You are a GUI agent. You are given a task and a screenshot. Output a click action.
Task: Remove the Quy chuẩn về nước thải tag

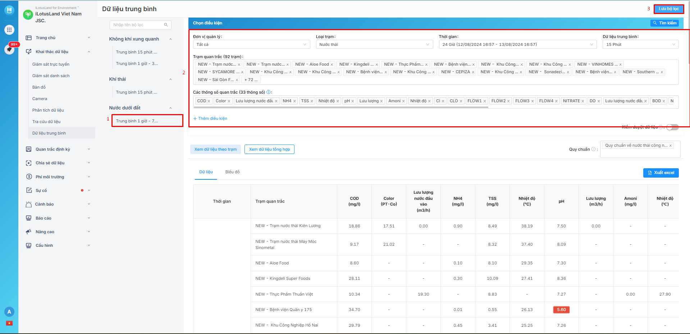pos(670,146)
